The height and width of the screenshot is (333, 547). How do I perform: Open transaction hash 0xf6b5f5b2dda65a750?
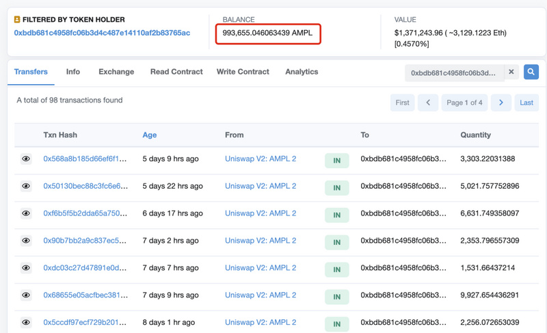pos(85,213)
